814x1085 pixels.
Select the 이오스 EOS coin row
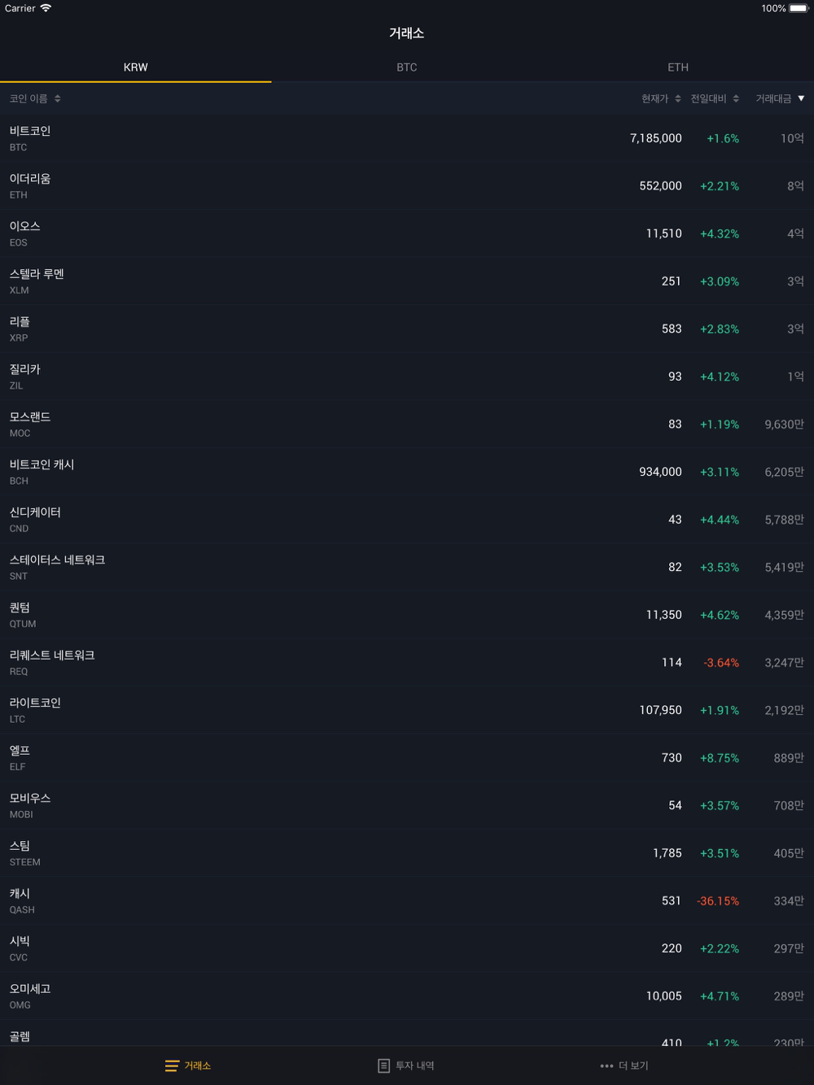pos(407,233)
